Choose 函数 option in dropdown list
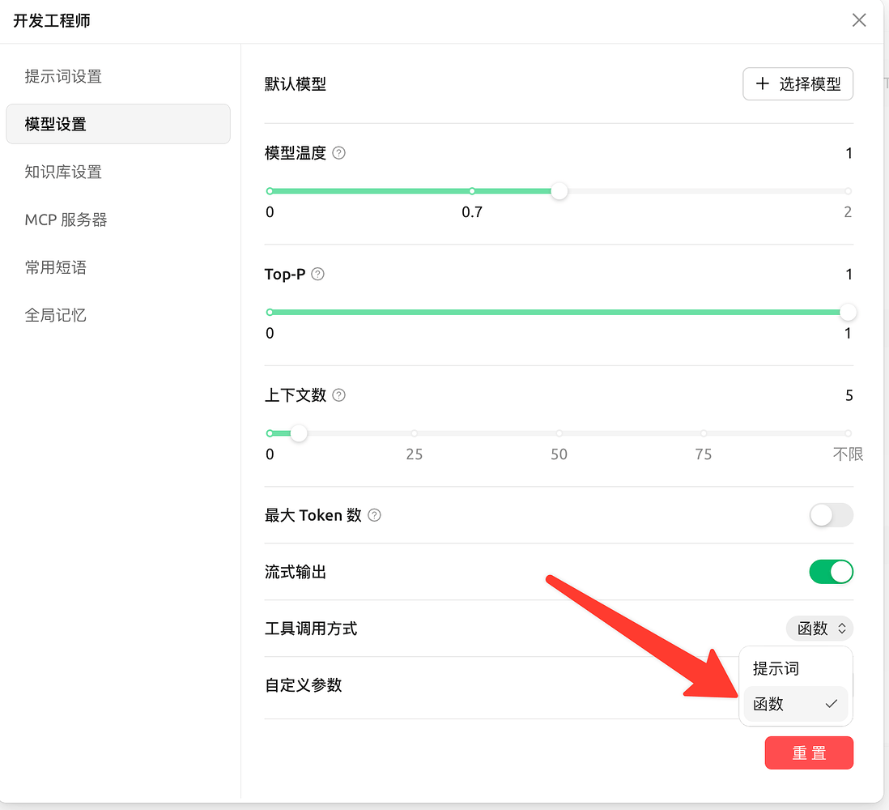 coord(795,704)
